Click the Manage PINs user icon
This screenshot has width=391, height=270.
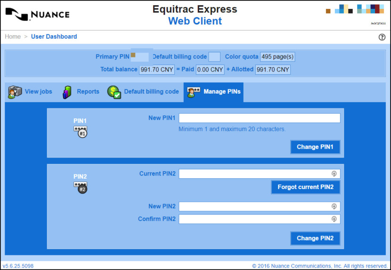[194, 92]
